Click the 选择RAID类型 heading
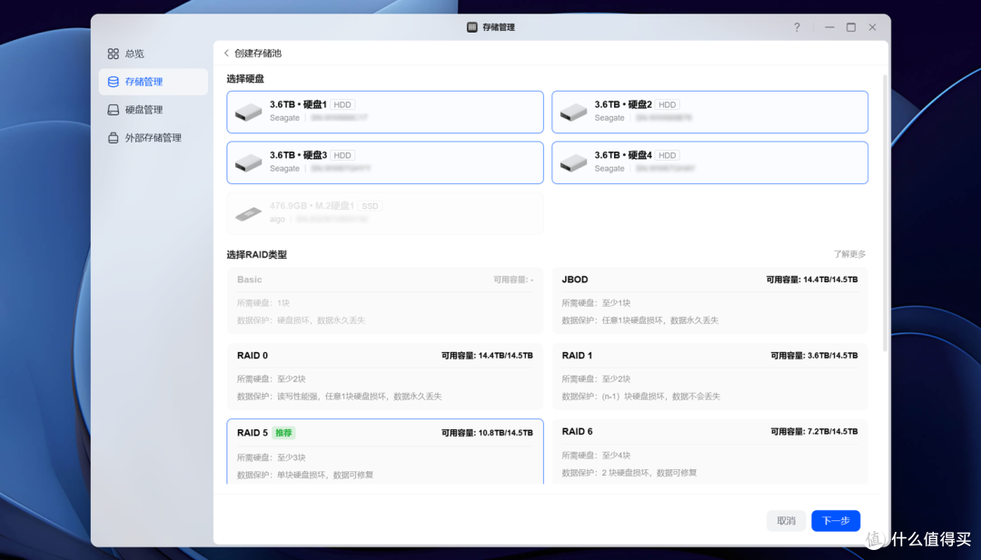Viewport: 981px width, 560px height. (256, 254)
